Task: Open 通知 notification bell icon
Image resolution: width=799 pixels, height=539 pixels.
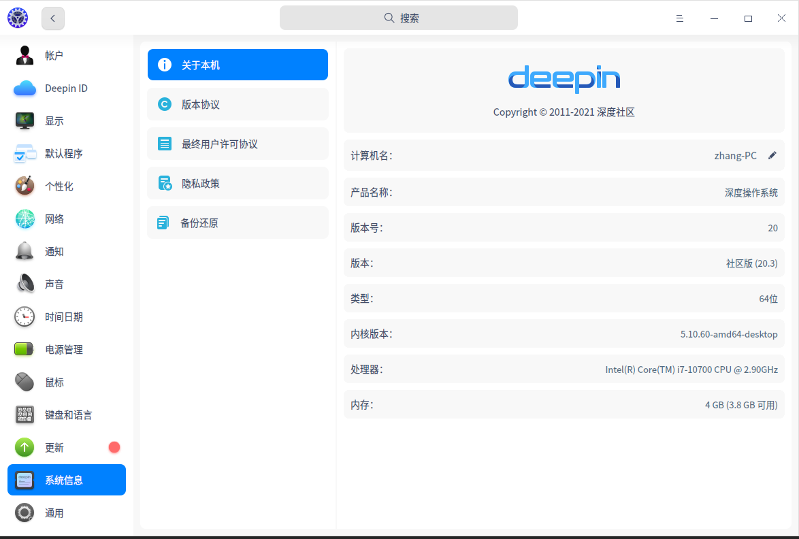Action: (25, 251)
